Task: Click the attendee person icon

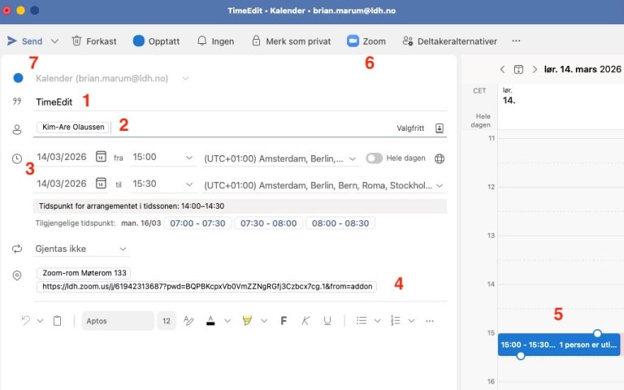Action: tap(17, 129)
